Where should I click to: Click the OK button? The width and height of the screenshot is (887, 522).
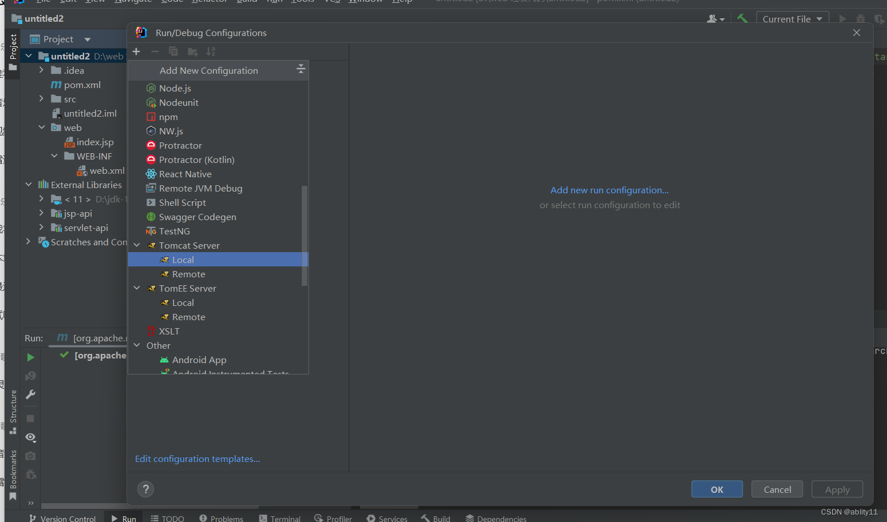(x=717, y=489)
